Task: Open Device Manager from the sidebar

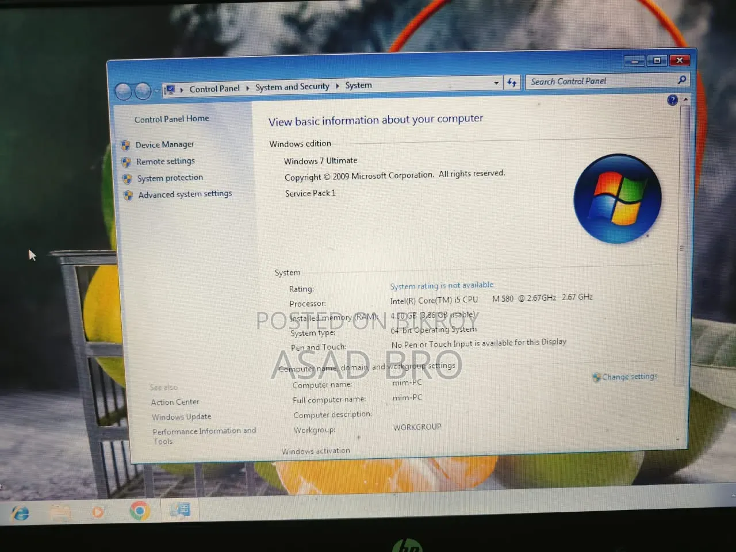Action: click(x=164, y=144)
